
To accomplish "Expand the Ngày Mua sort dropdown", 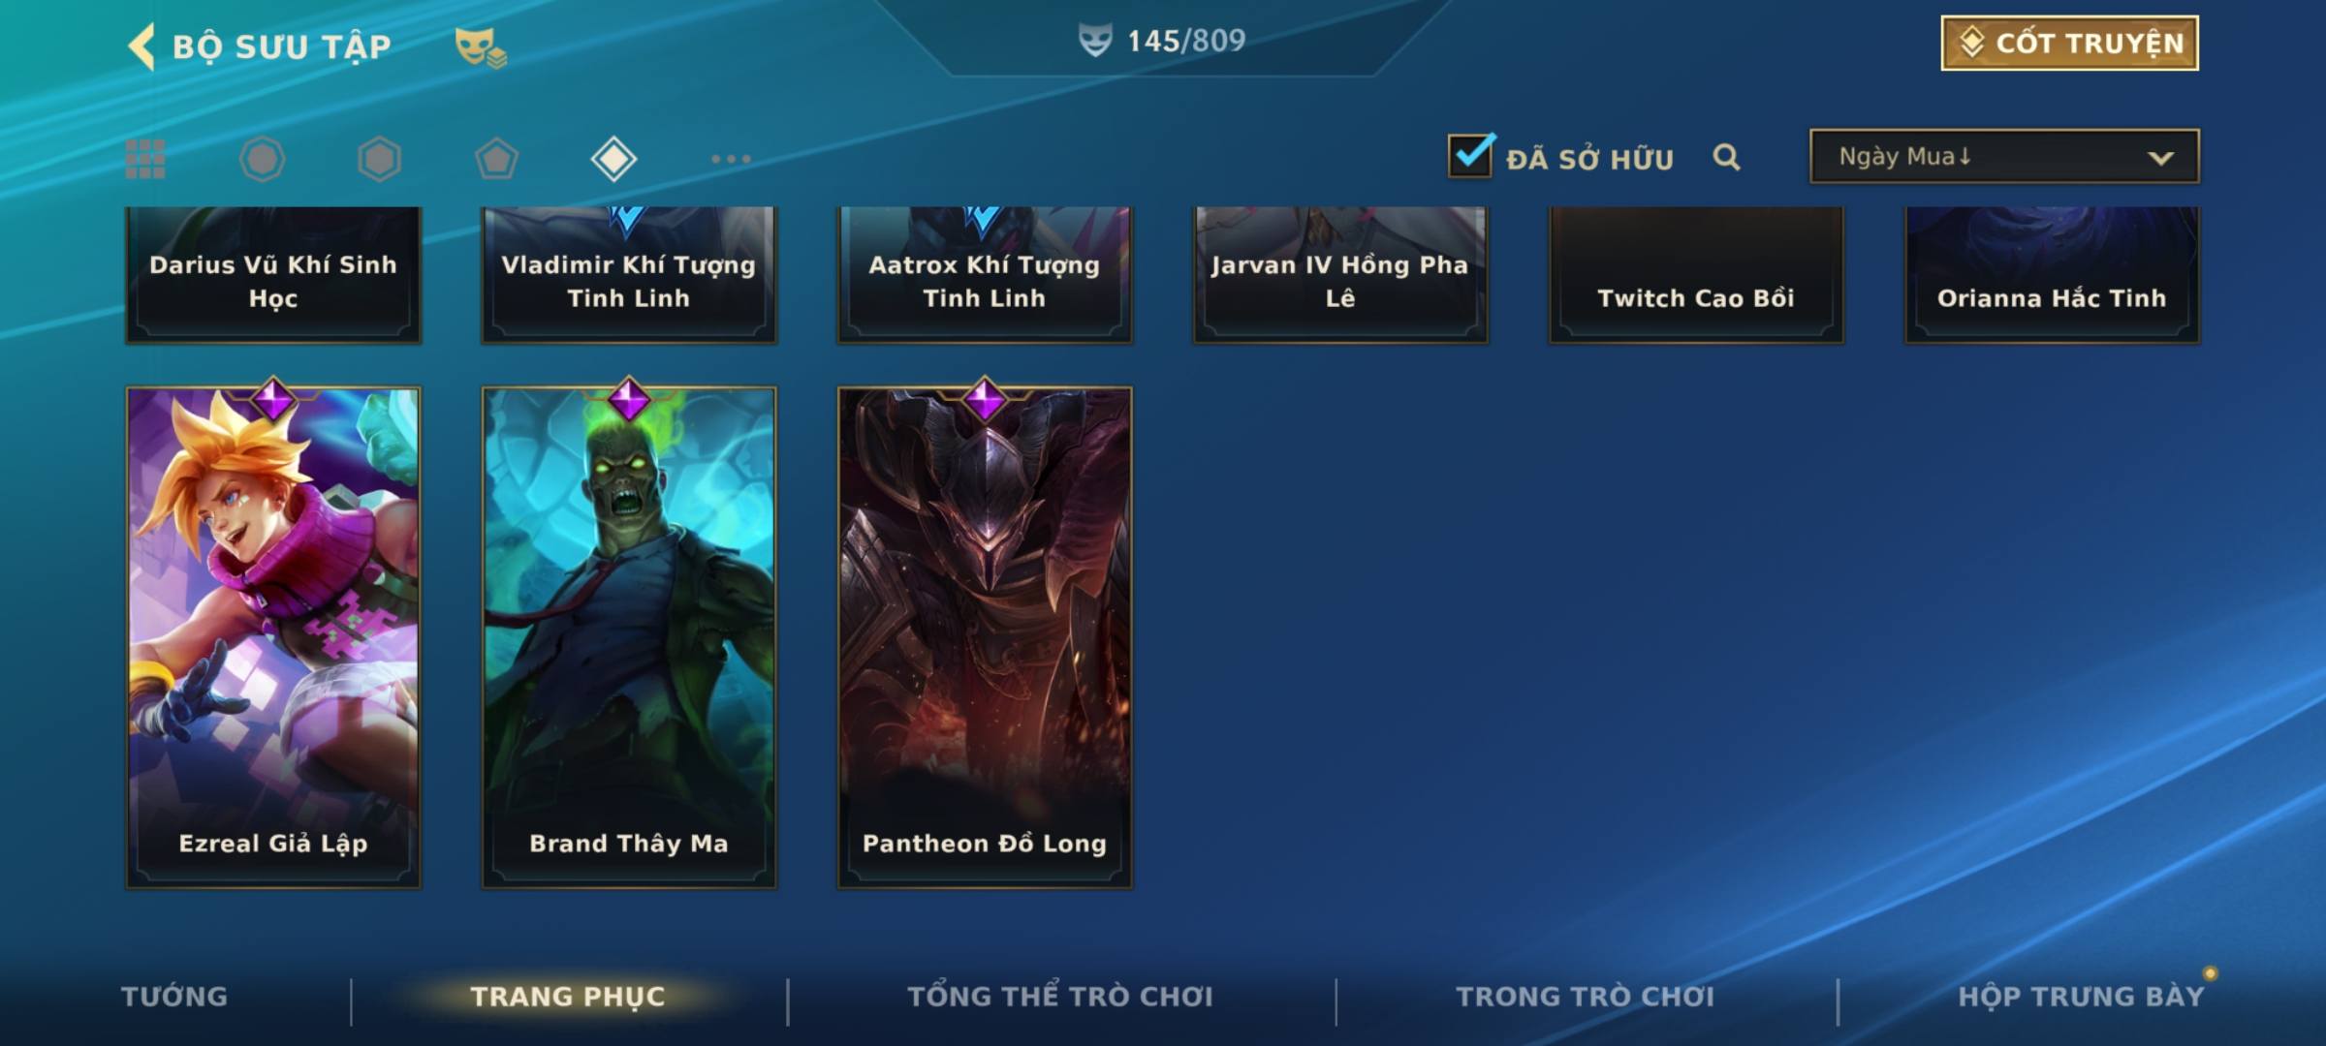I will (2004, 156).
